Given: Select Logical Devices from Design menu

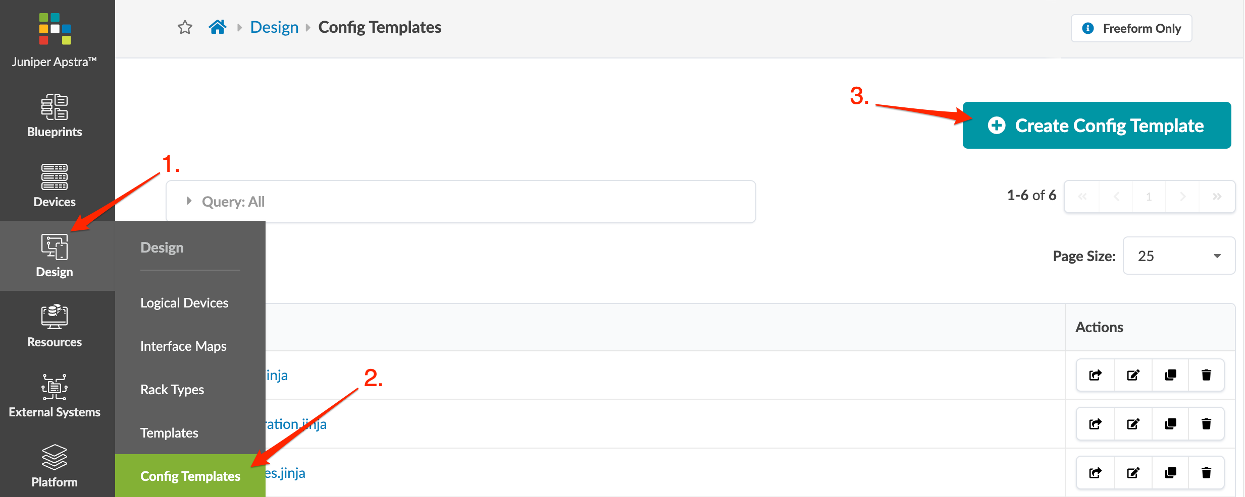Looking at the screenshot, I should coord(184,303).
